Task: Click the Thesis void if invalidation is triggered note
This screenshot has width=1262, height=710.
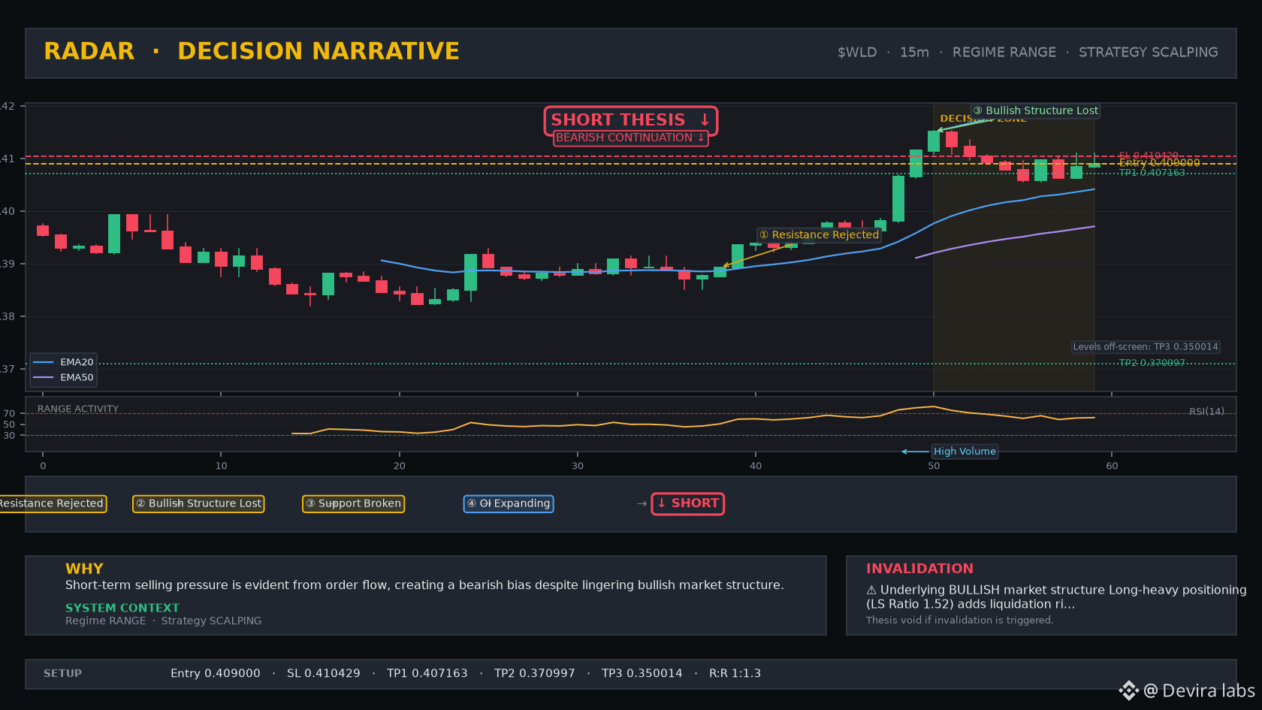Action: [960, 621]
